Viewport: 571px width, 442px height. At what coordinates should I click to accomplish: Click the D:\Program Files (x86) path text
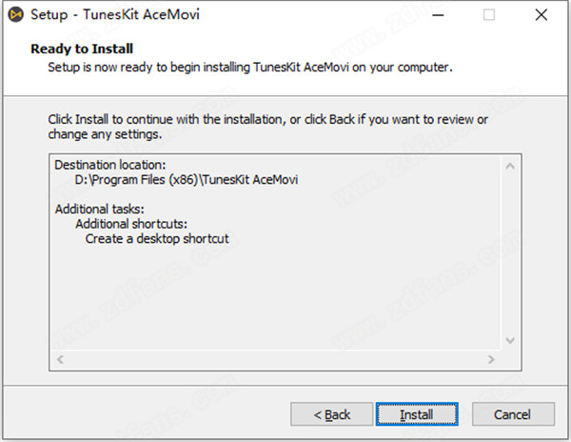[x=187, y=179]
